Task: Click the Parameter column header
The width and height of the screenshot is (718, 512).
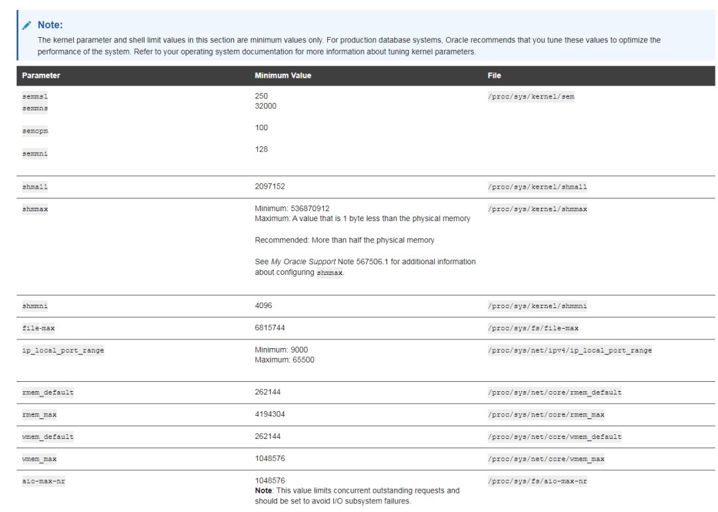Action: [41, 76]
